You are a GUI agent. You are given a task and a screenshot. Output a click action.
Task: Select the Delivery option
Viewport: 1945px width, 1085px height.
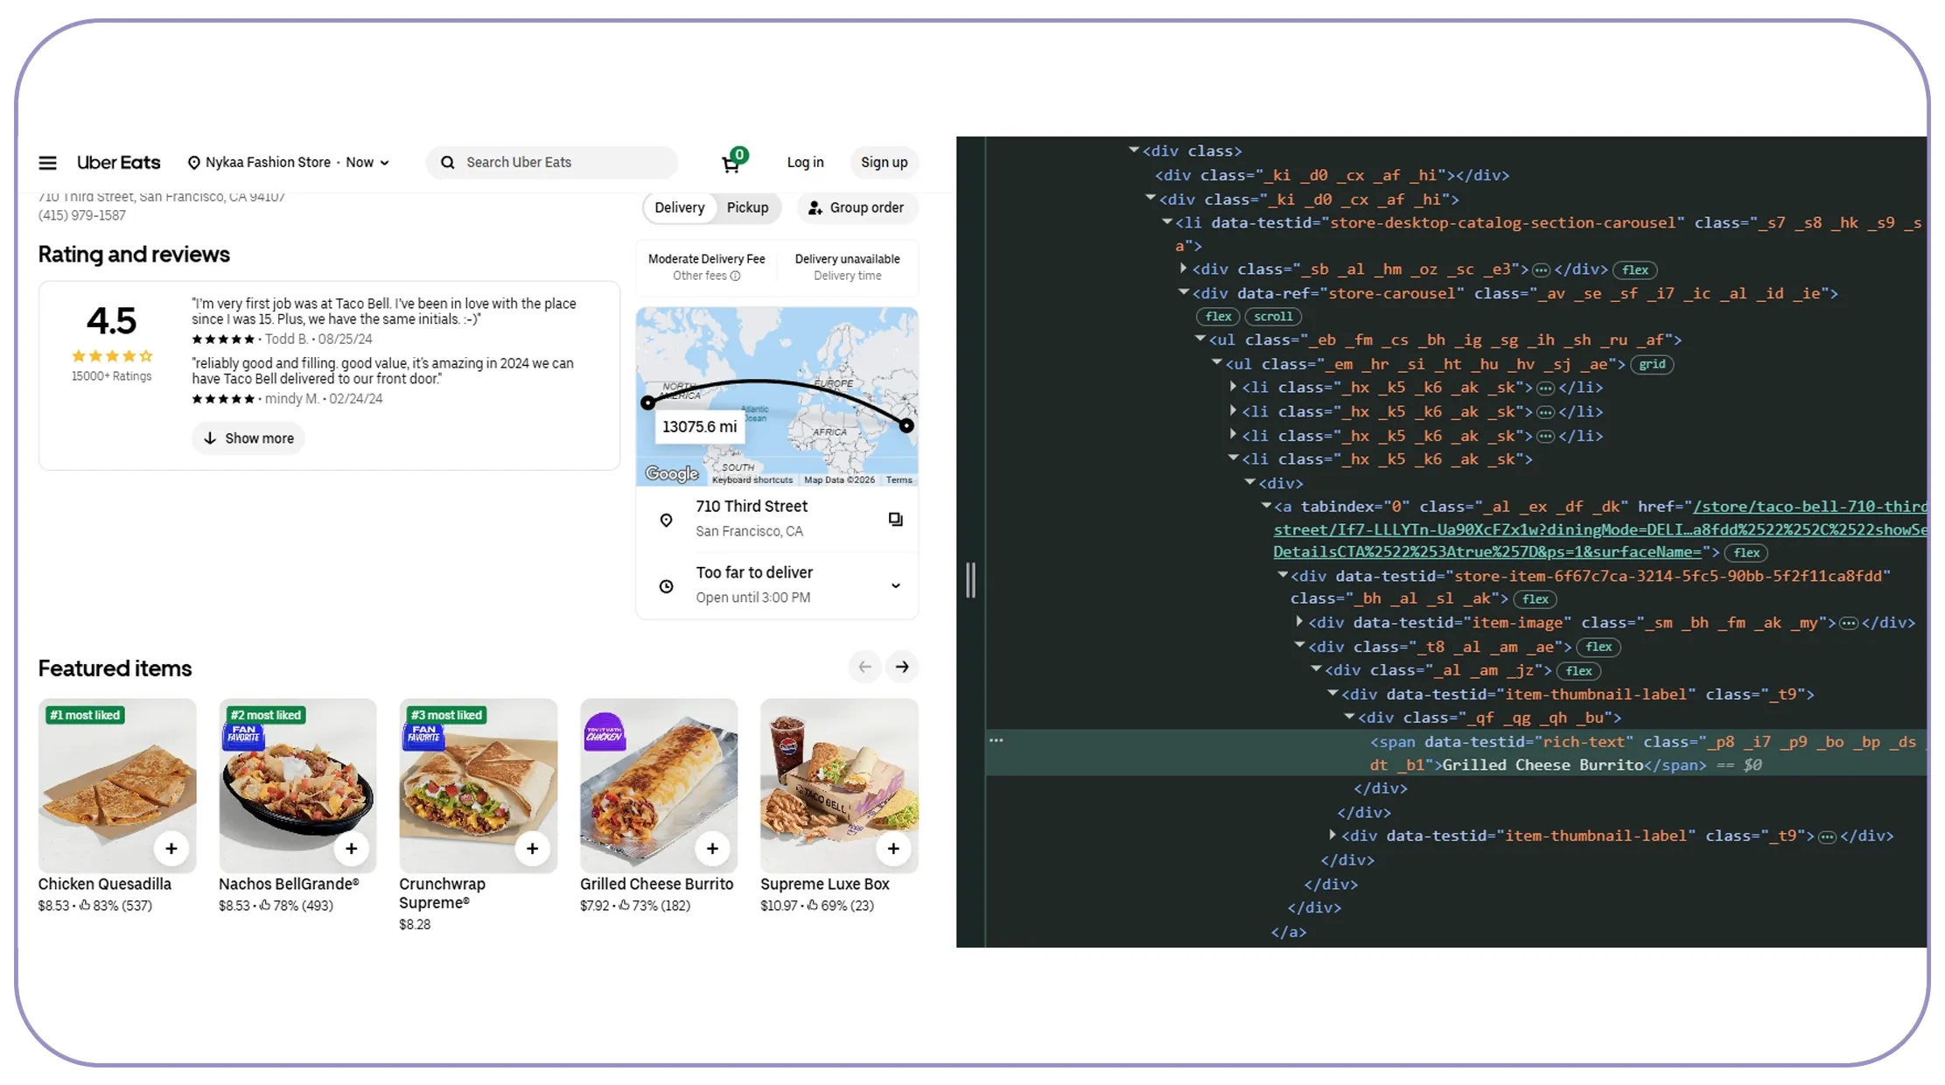point(680,207)
